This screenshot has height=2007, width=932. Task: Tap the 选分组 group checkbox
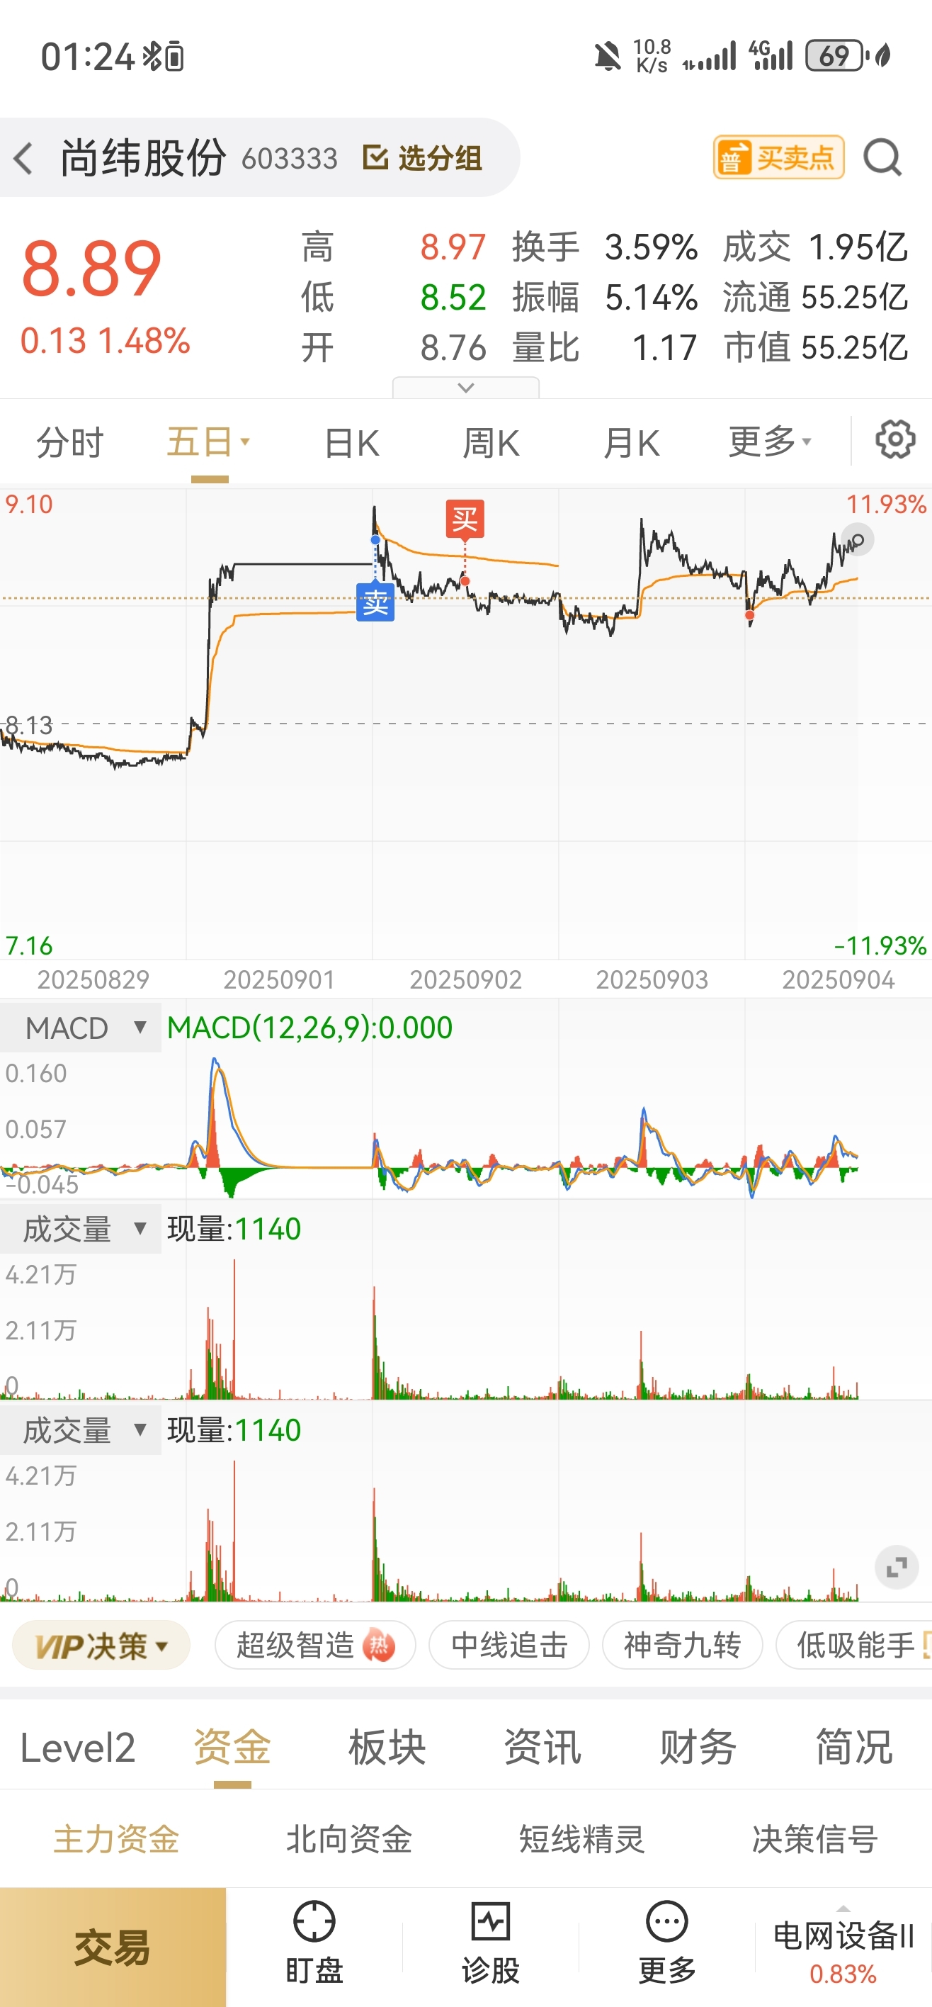point(422,158)
